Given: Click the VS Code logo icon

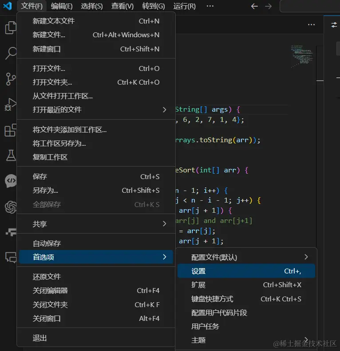Looking at the screenshot, I should [8, 6].
